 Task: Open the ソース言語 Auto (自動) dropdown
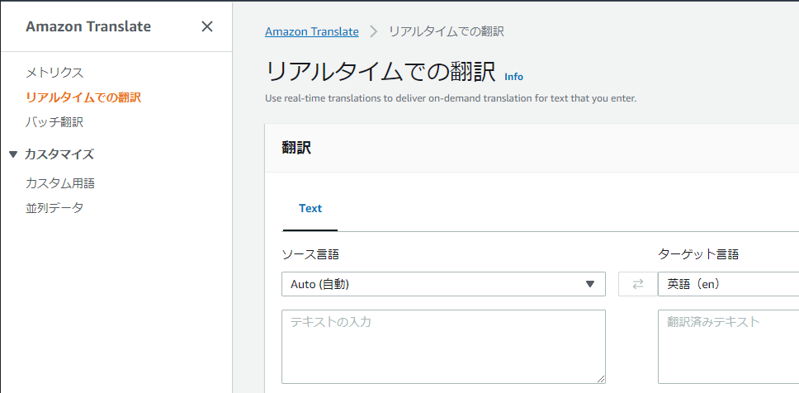[x=443, y=284]
